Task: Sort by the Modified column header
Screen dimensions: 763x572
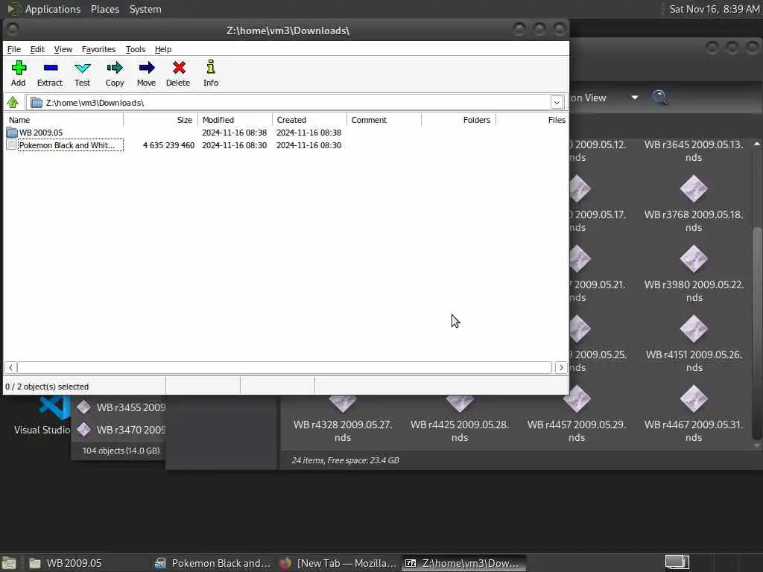Action: 235,120
